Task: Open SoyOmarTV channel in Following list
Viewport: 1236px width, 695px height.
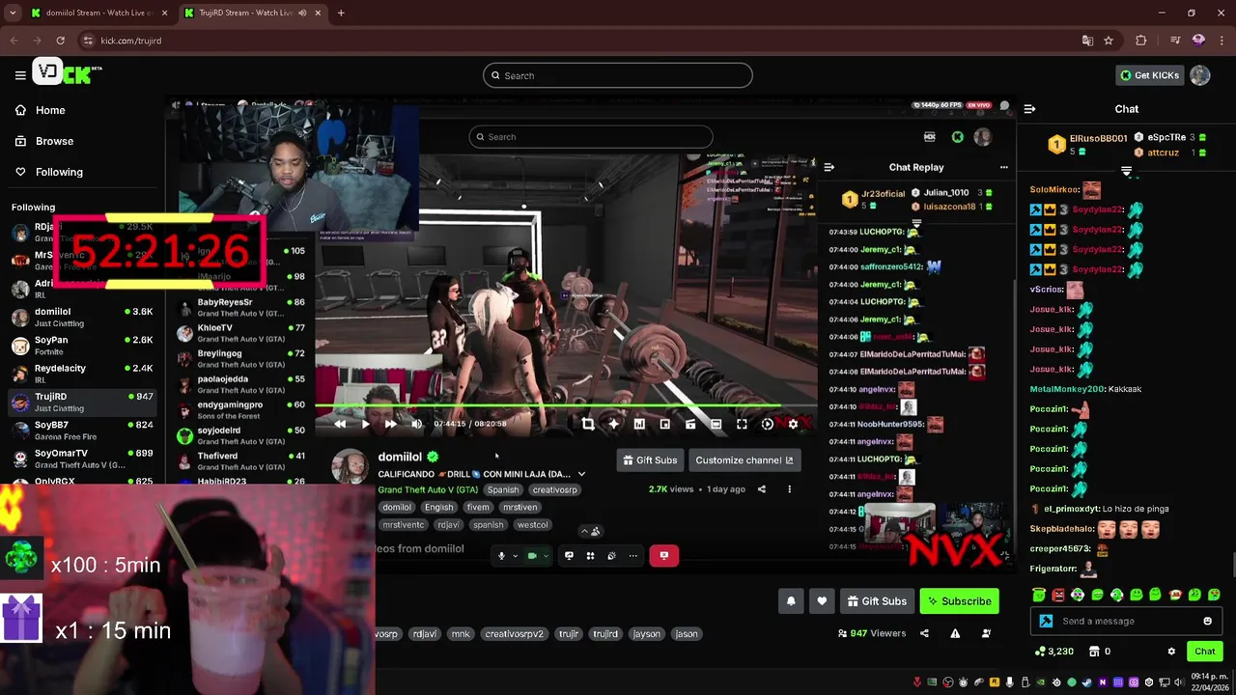Action: [x=82, y=458]
